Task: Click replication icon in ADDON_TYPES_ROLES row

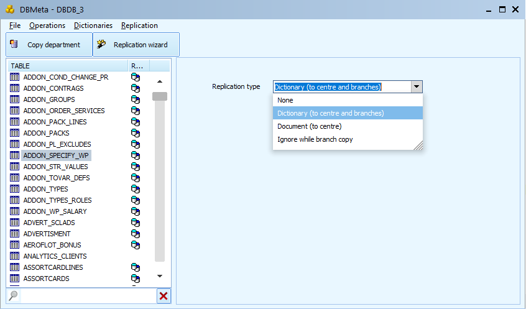Action: point(135,200)
